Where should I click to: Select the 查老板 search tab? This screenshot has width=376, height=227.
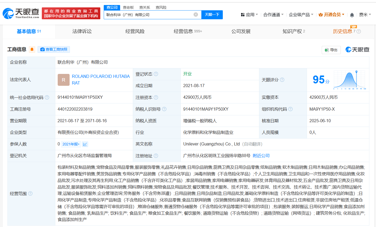(128, 7)
